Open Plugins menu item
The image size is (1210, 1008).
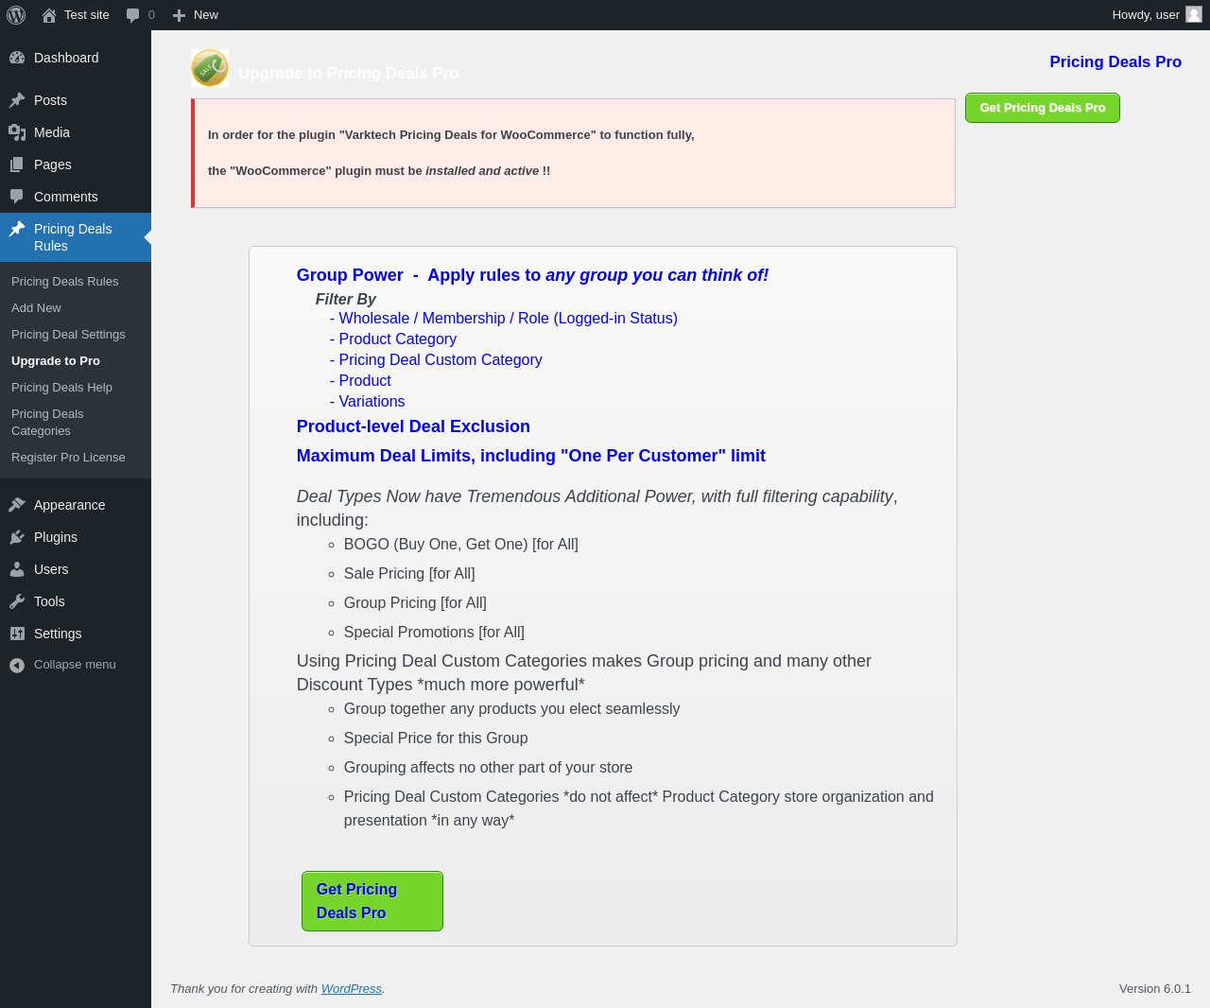click(76, 537)
